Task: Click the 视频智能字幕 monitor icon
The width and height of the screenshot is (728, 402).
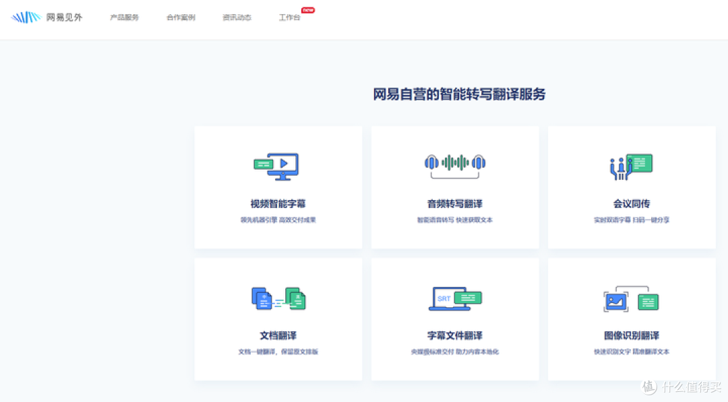Action: tap(276, 166)
